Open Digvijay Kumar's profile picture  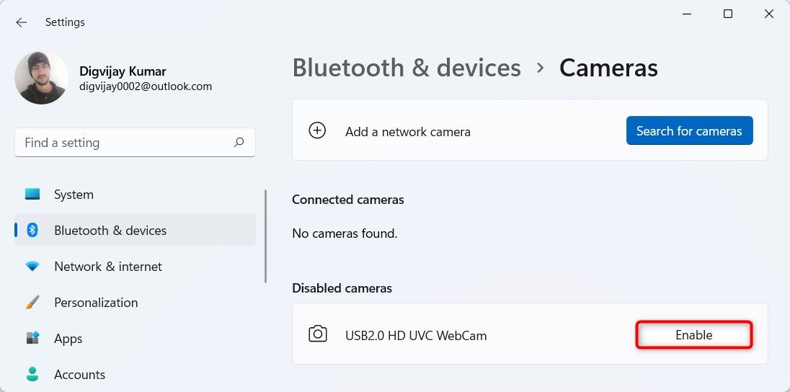(x=41, y=78)
